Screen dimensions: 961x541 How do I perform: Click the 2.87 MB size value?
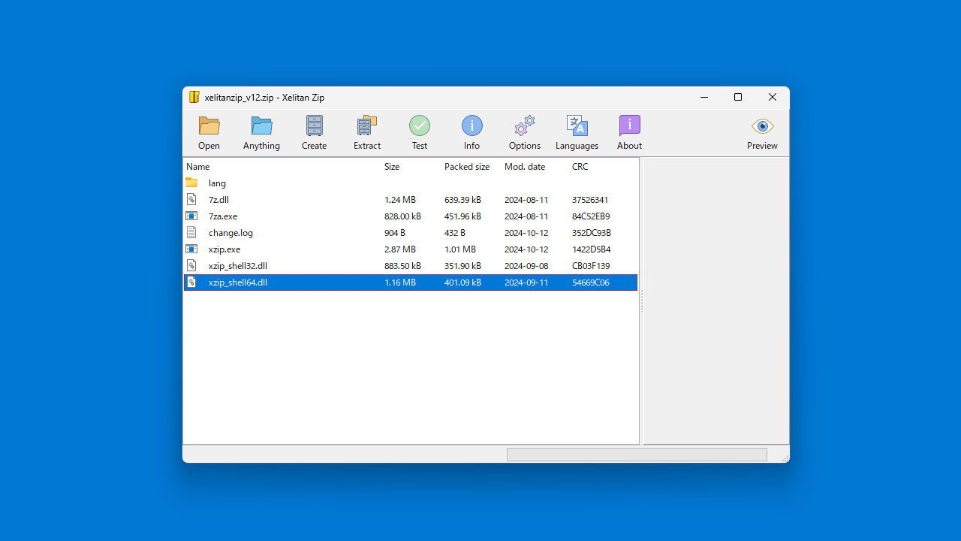pyautogui.click(x=400, y=249)
